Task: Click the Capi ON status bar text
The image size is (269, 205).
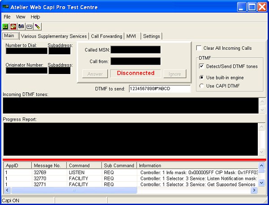Action: coord(10,201)
